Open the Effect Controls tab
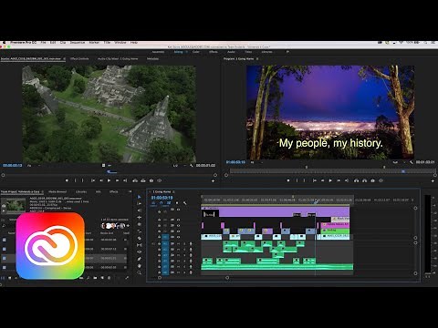438x328 pixels. click(79, 58)
